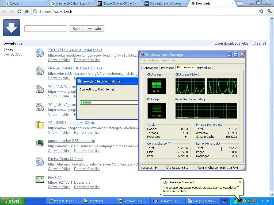This screenshot has width=274, height=205.
Task: Click the zip folder icon beside Win-106878-chrome-win32.zip
Action: 40,125
